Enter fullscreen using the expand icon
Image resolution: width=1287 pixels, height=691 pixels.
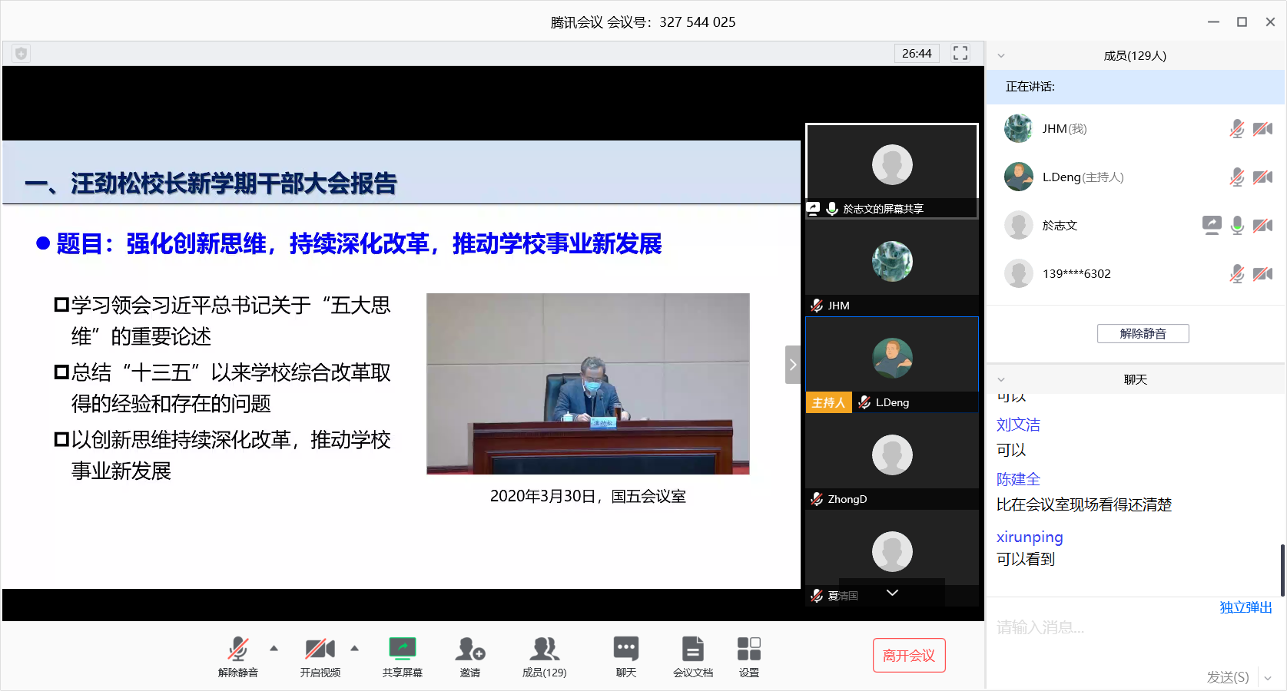click(960, 53)
